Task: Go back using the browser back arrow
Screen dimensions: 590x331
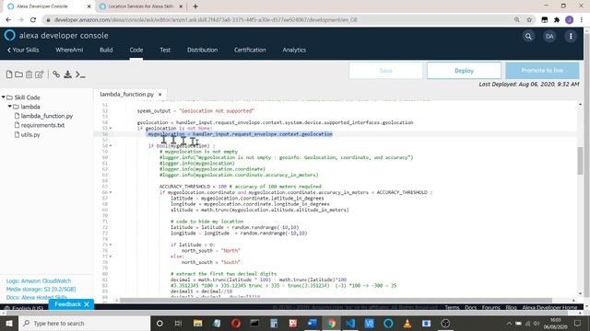Action: [x=8, y=20]
